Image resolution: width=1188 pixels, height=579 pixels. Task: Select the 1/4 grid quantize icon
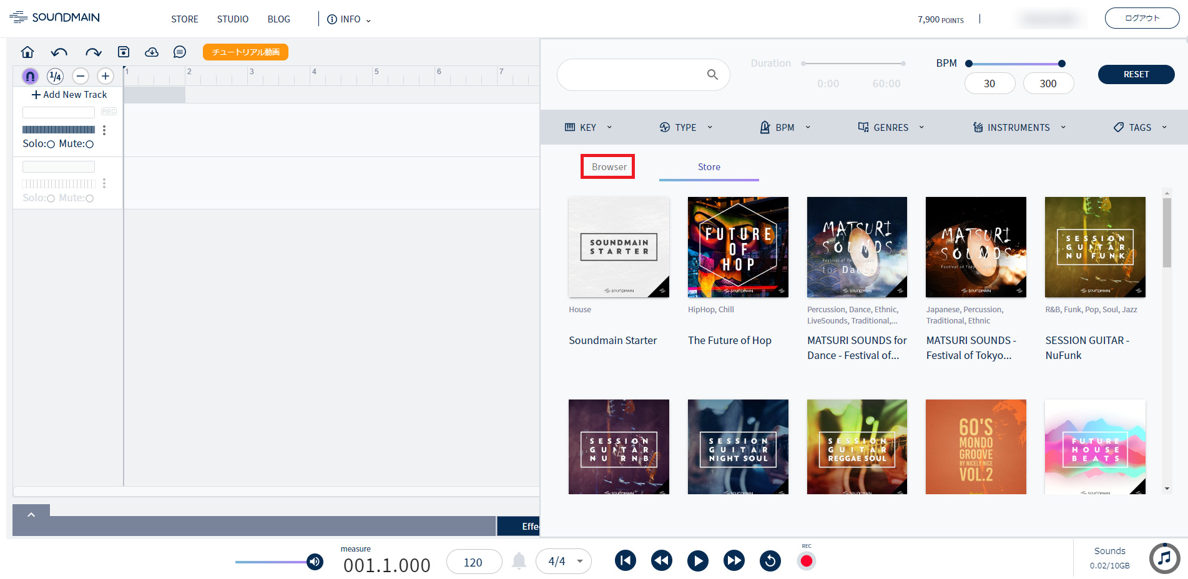[x=56, y=76]
